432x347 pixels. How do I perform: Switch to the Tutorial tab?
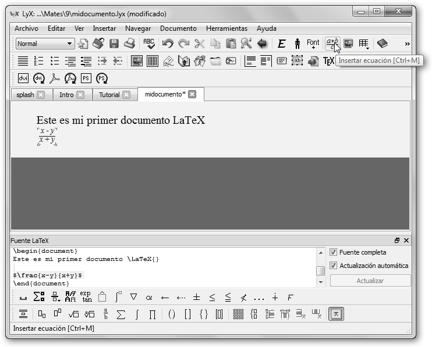(x=109, y=95)
